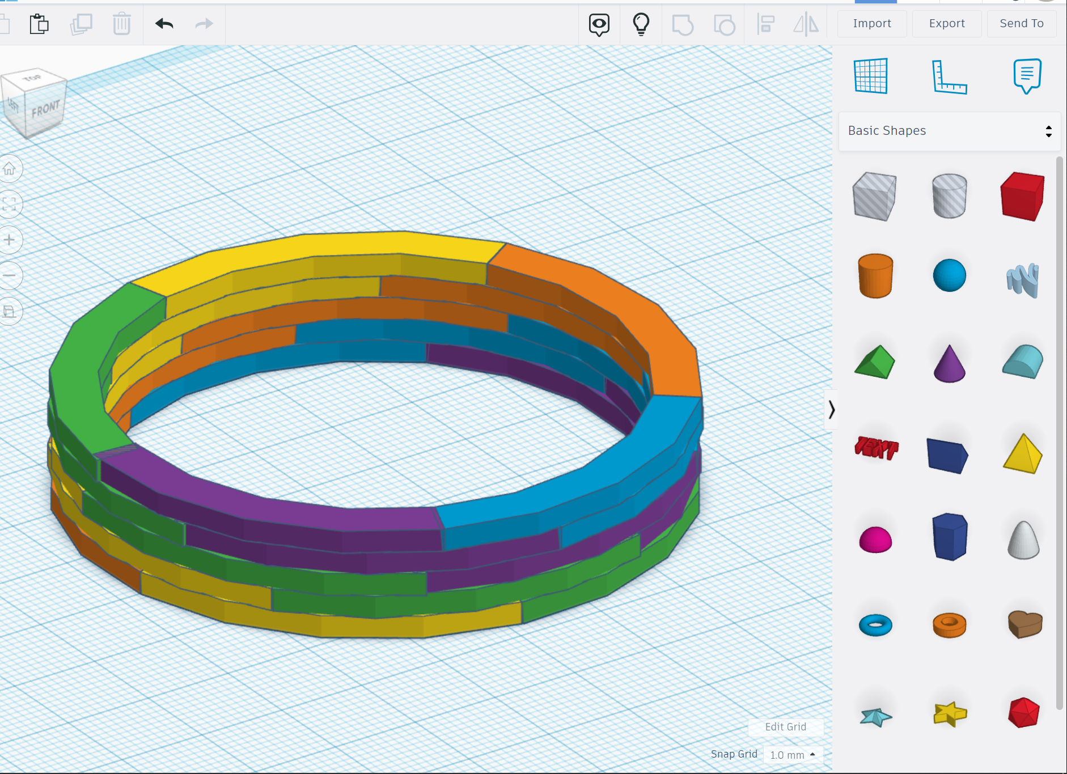Click the Redo arrow icon
The height and width of the screenshot is (774, 1067).
204,24
